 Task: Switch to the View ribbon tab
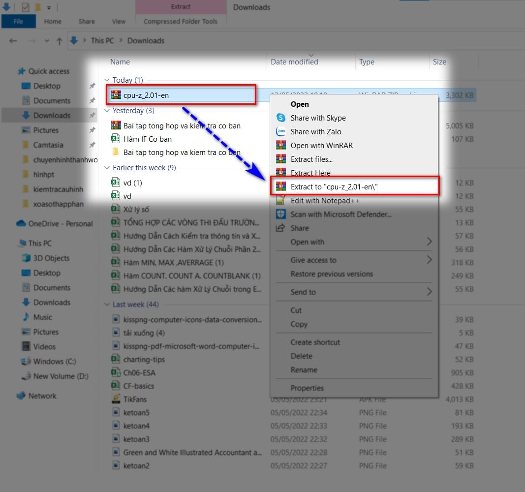click(x=119, y=22)
